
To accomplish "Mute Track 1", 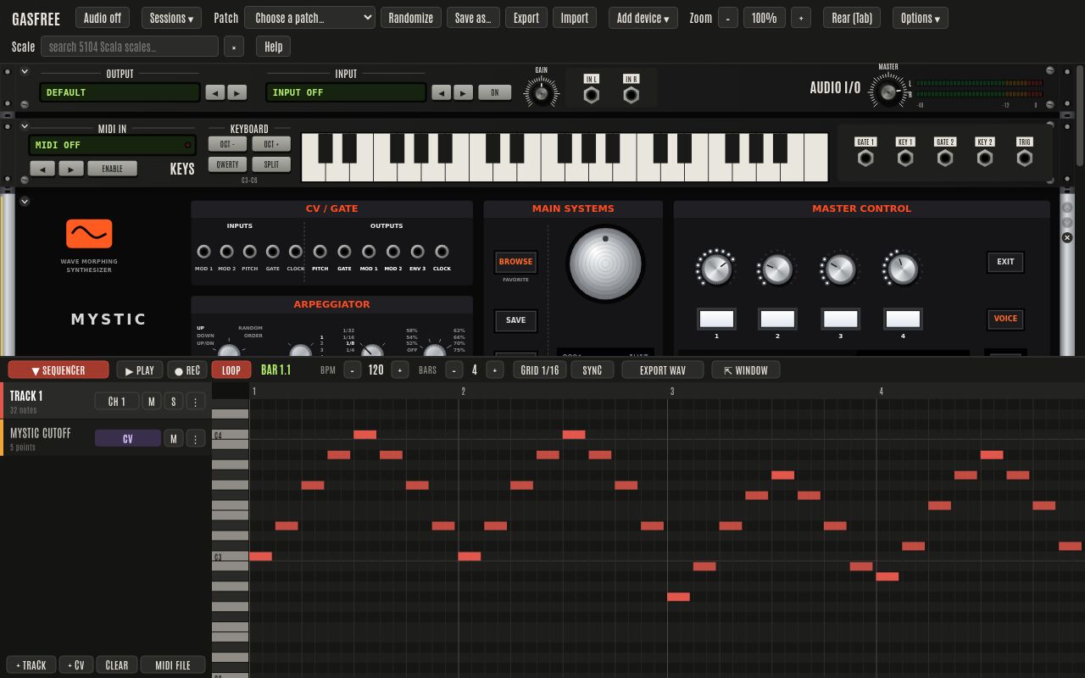I will point(152,402).
